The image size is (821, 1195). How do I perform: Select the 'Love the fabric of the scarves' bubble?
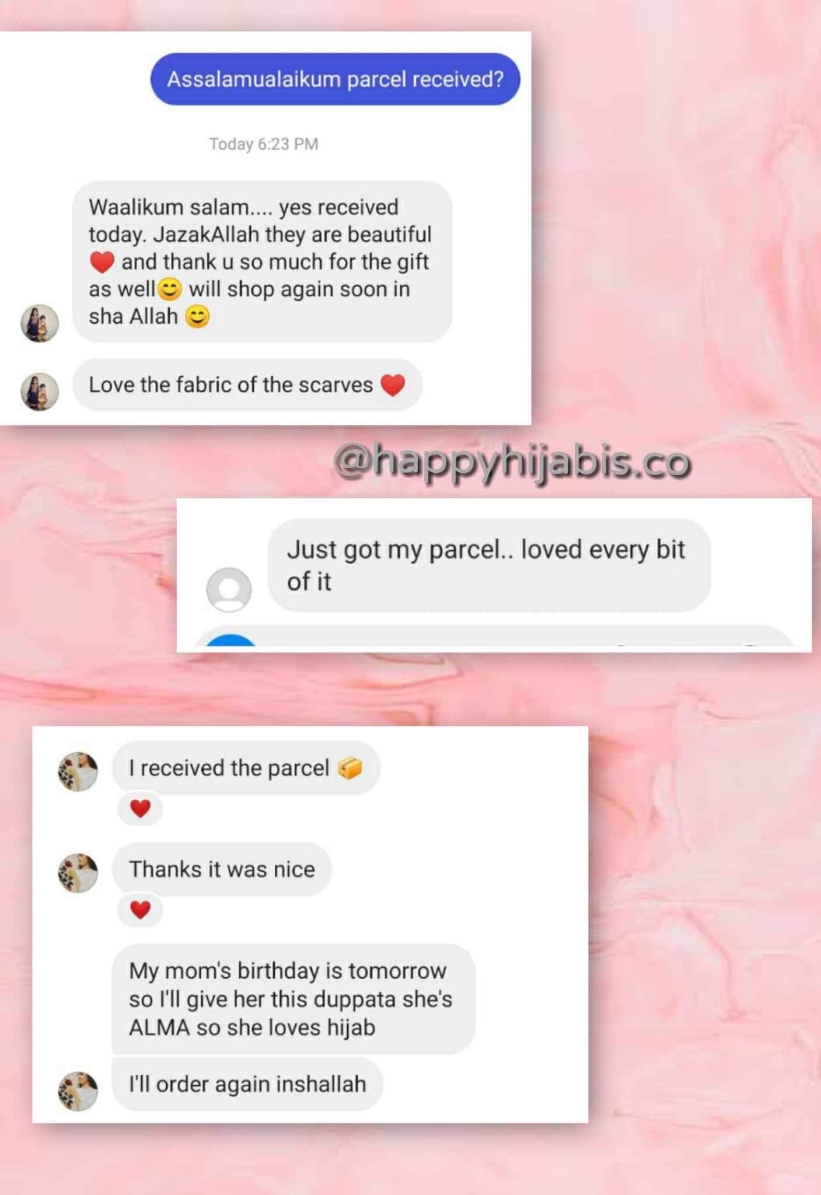click(247, 385)
